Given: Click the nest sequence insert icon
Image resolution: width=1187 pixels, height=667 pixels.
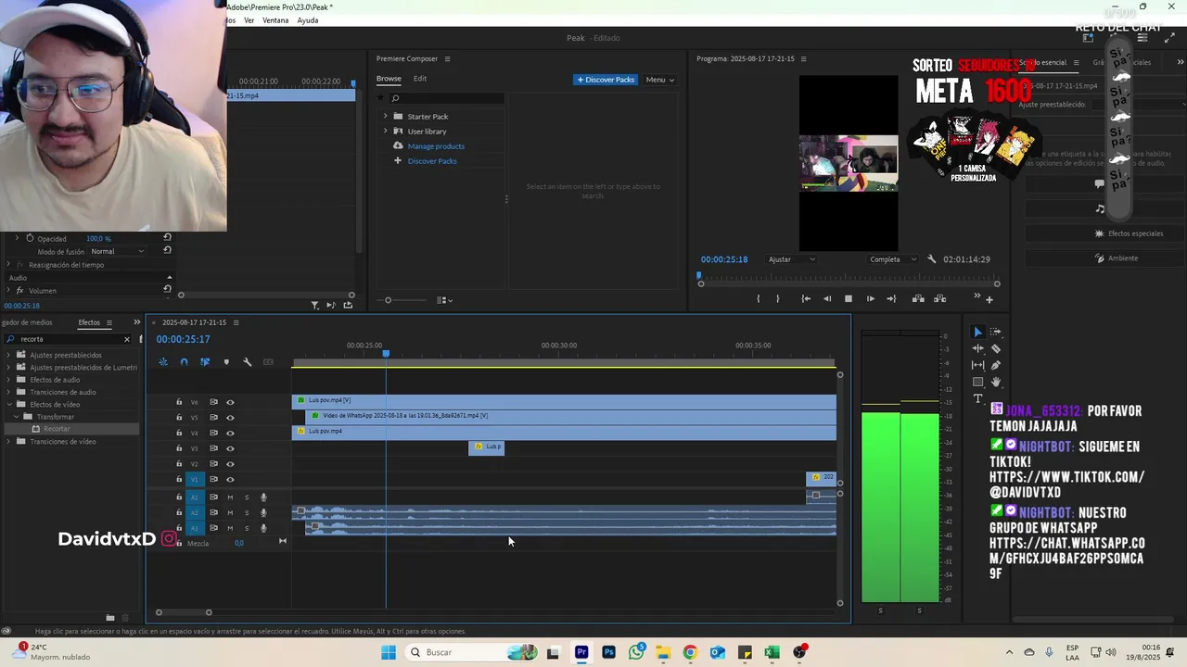Looking at the screenshot, I should coord(163,362).
